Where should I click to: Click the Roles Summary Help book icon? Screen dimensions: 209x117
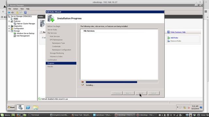tap(169, 32)
